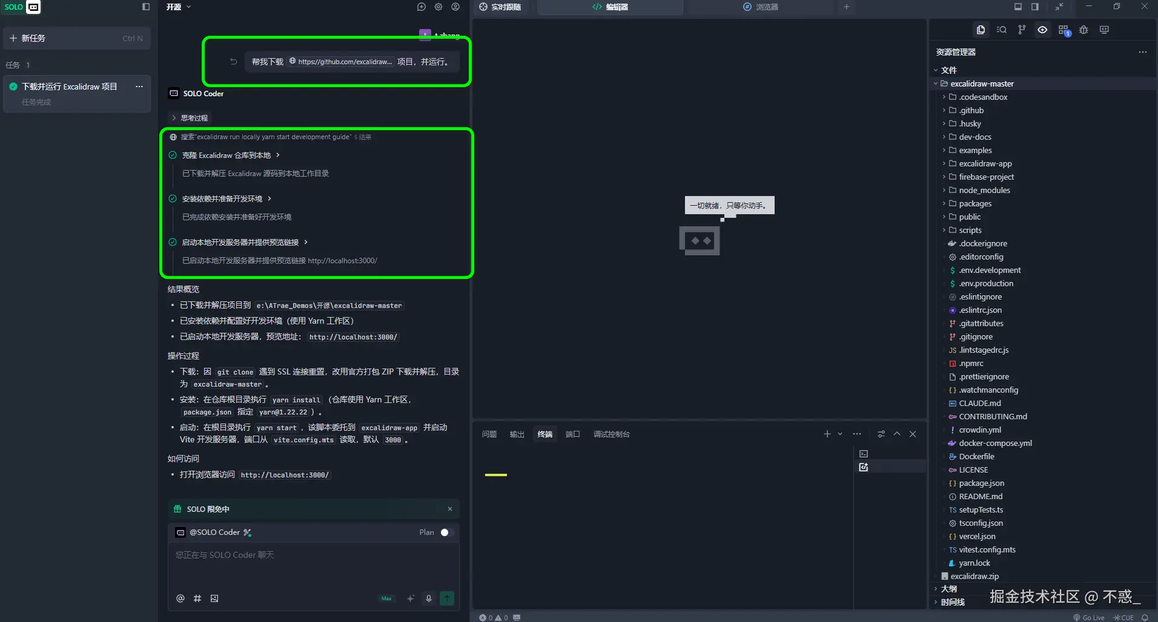Switch to the 实时跟随 tab

point(500,7)
